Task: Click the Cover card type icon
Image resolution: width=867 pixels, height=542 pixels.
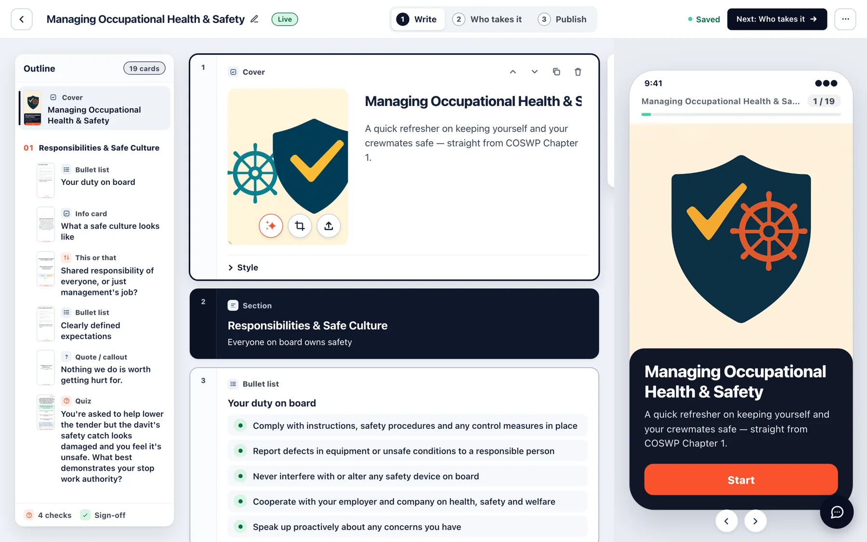Action: tap(233, 72)
